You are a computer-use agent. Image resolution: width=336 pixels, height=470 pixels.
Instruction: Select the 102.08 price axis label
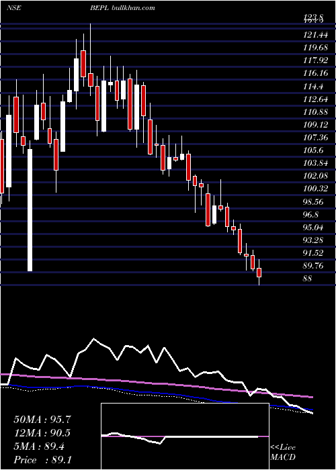click(315, 176)
